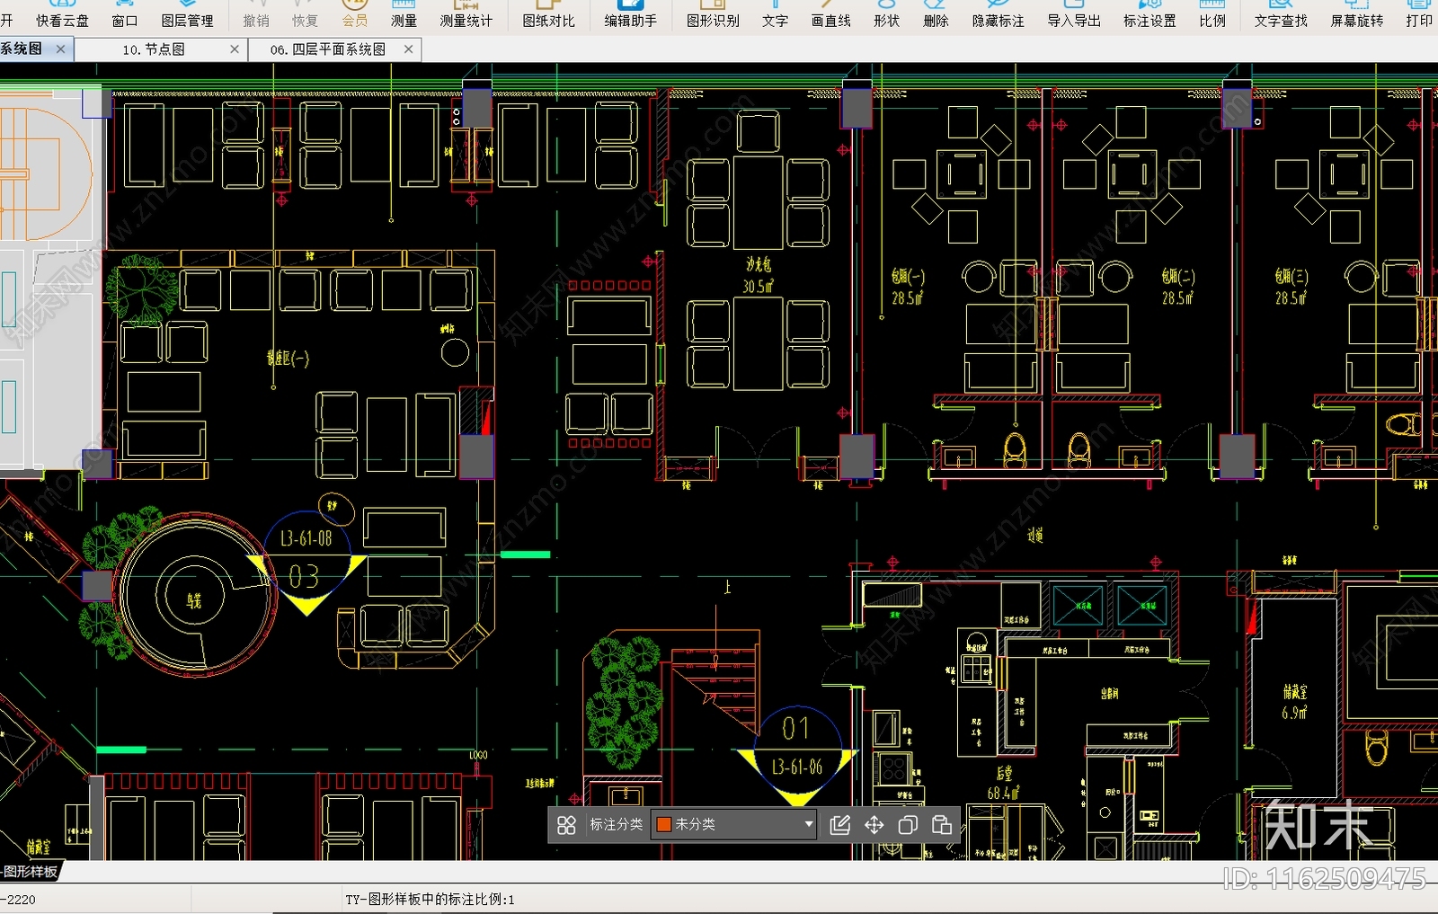Open 图纸对比 drawing comparison
Image resolution: width=1438 pixels, height=914 pixels.
548,14
